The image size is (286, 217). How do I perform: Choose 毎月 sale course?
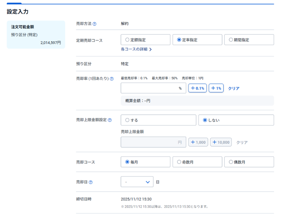(x=145, y=162)
